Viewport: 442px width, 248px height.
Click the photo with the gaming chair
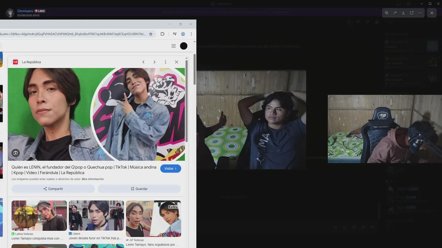pyautogui.click(x=385, y=129)
